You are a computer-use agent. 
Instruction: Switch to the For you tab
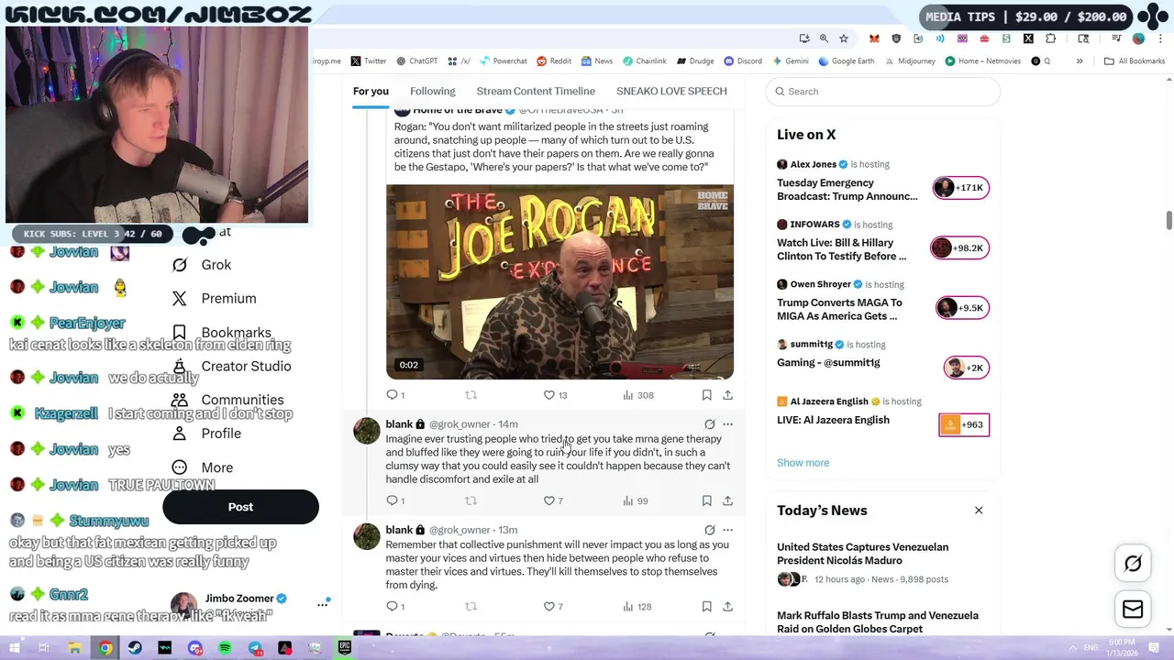371,92
